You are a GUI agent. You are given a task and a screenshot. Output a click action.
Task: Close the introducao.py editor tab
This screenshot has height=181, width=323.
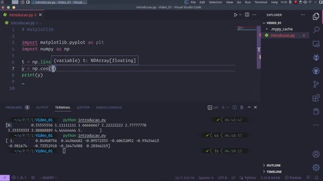pyautogui.click(x=40, y=15)
